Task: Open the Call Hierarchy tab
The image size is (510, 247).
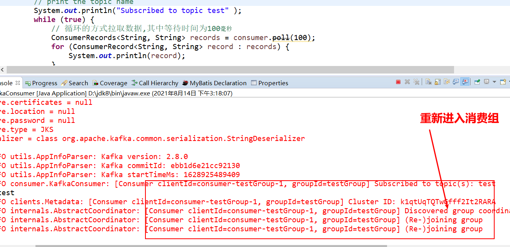Action: pos(155,83)
